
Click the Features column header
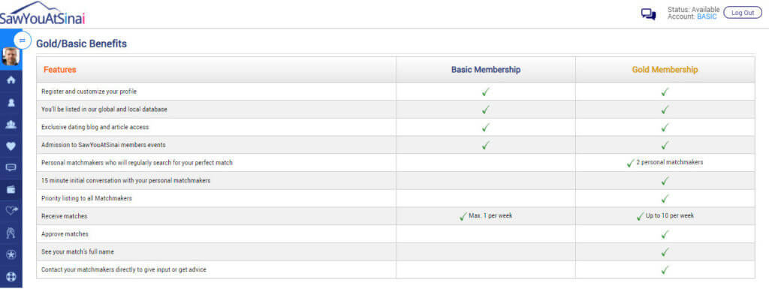(x=60, y=70)
